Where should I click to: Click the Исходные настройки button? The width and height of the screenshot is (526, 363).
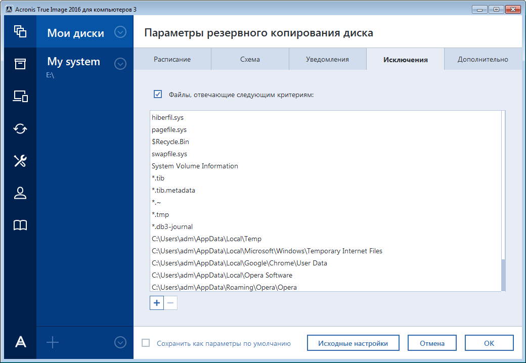353,343
